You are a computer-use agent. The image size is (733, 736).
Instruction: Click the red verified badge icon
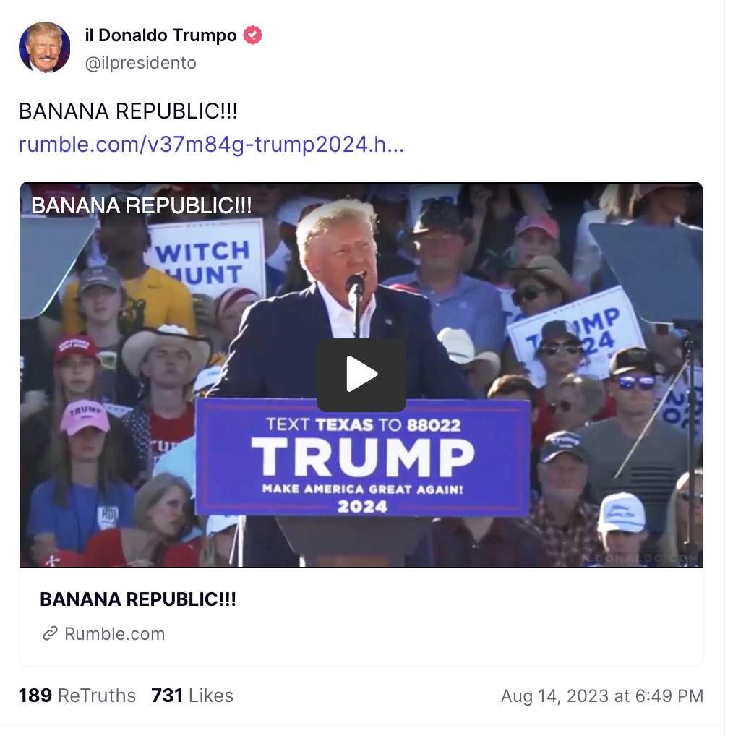[x=252, y=35]
